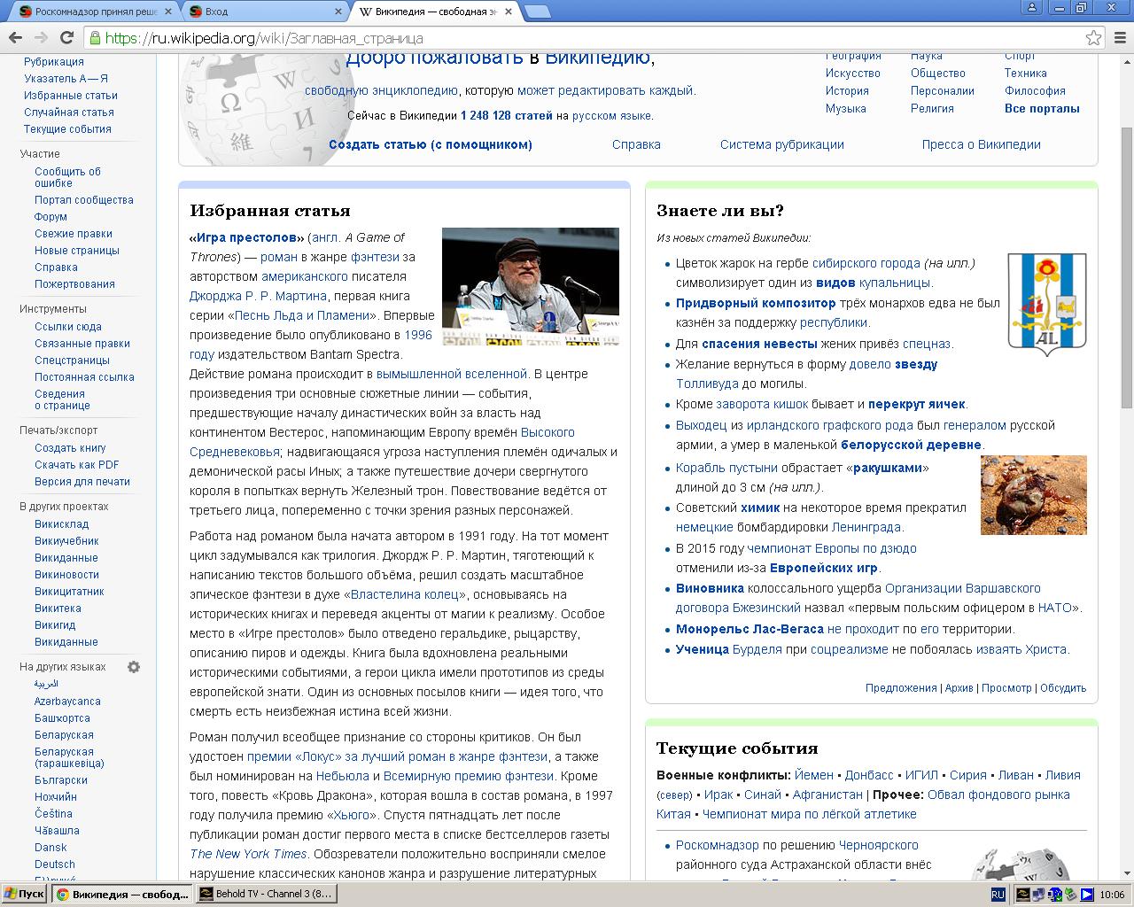Image resolution: width=1134 pixels, height=907 pixels.
Task: Open Случайная статья in sidebar
Action: (69, 112)
